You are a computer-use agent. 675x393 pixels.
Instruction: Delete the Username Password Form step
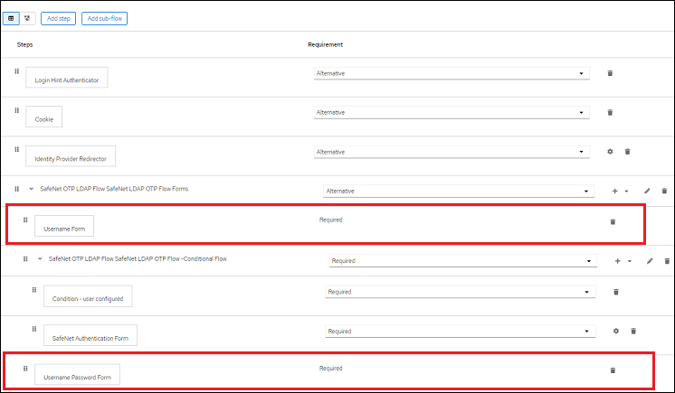click(x=613, y=370)
